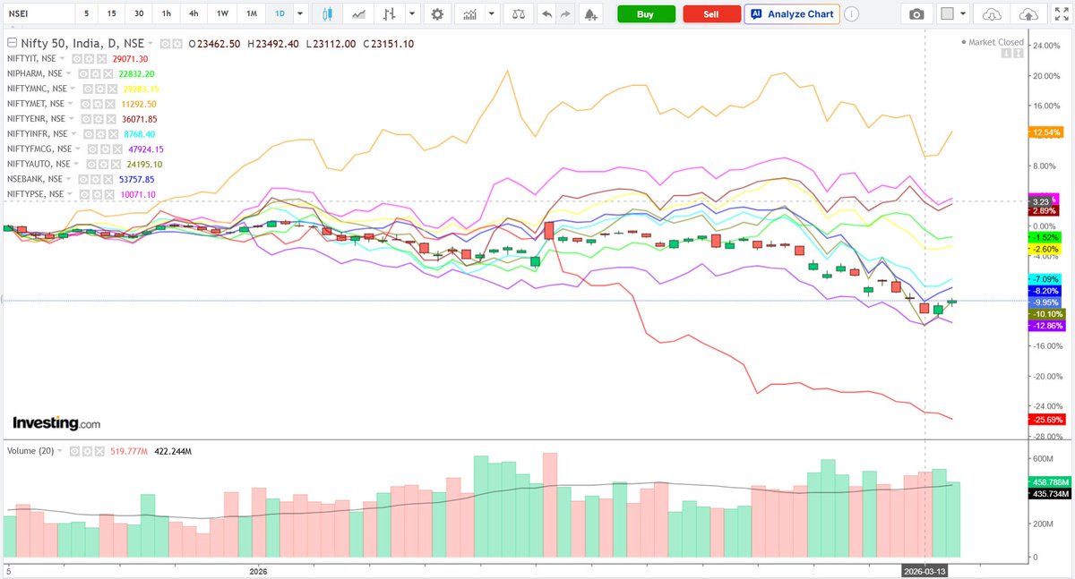
Task: Redo chart action arrow
Action: (564, 14)
